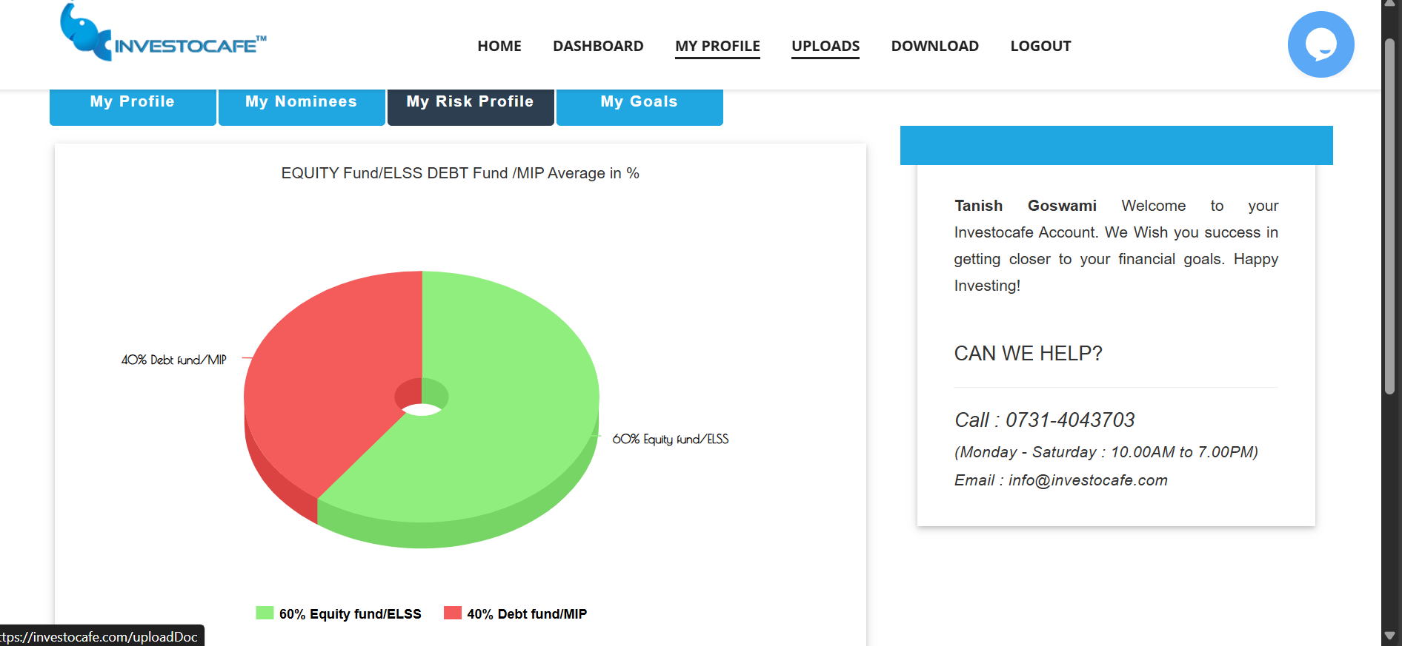
Task: Switch to the My Profile tab
Action: pos(133,104)
